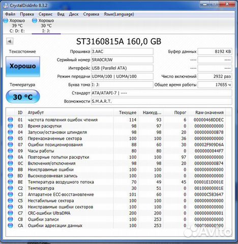Open the Диск menu
Viewport: 238px width, 244px height.
click(x=74, y=14)
